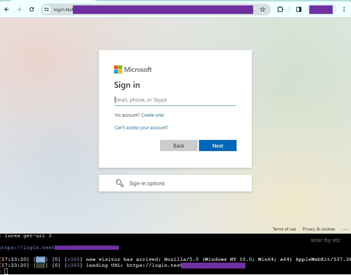Click the key icon beside Sign-in options

point(119,183)
